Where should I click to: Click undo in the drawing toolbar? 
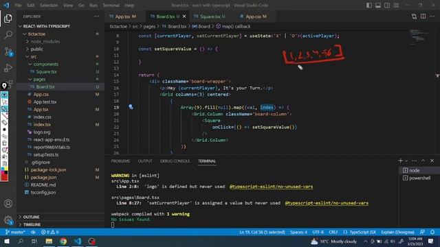[4, 137]
